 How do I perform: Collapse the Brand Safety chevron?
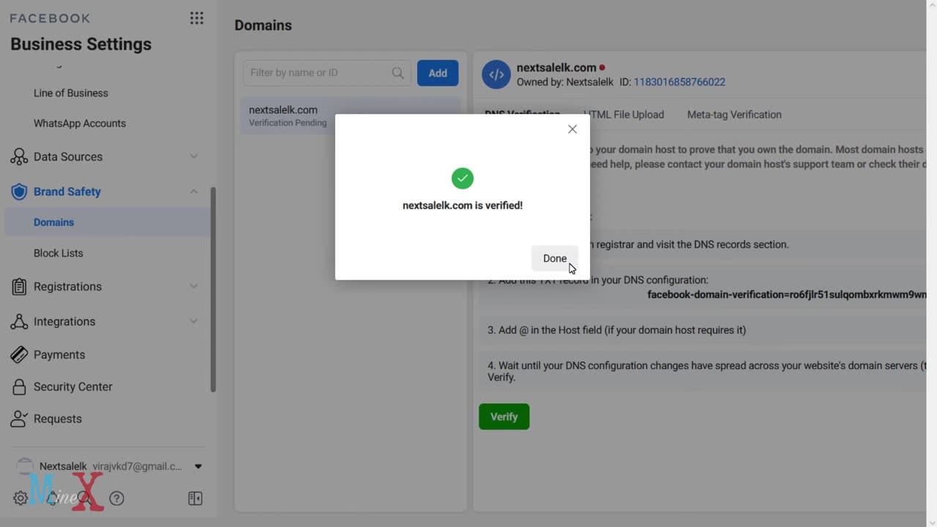(194, 192)
